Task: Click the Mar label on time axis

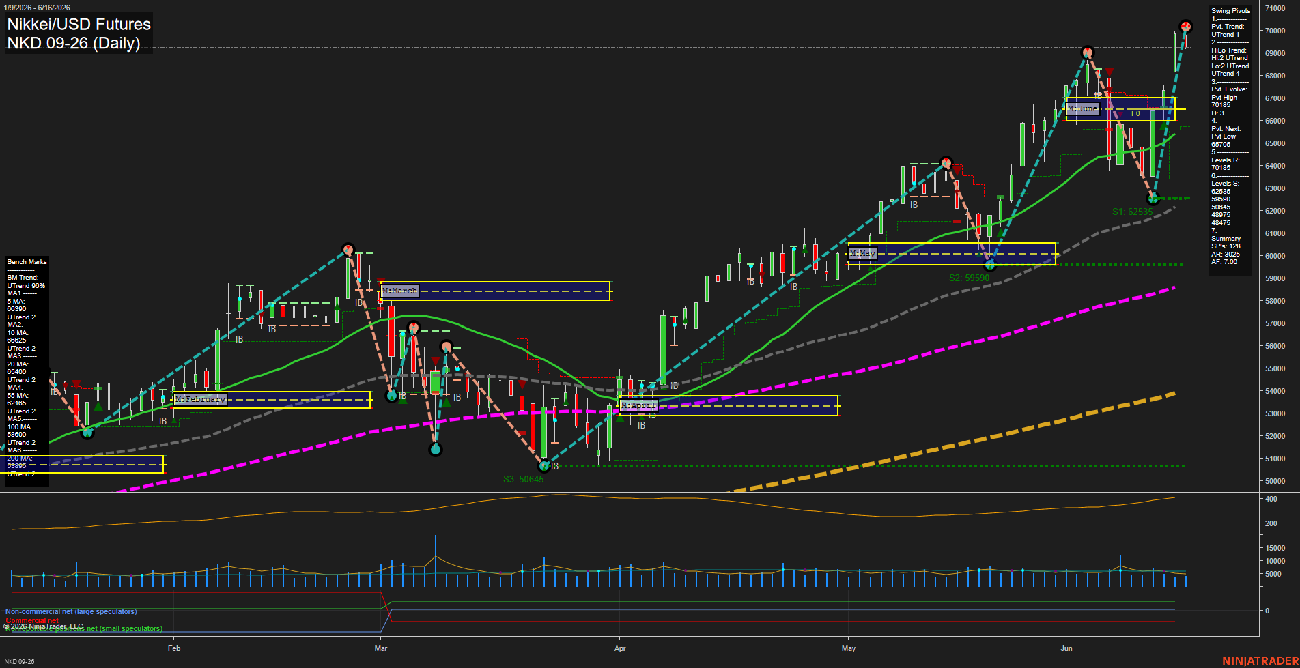Action: point(381,648)
